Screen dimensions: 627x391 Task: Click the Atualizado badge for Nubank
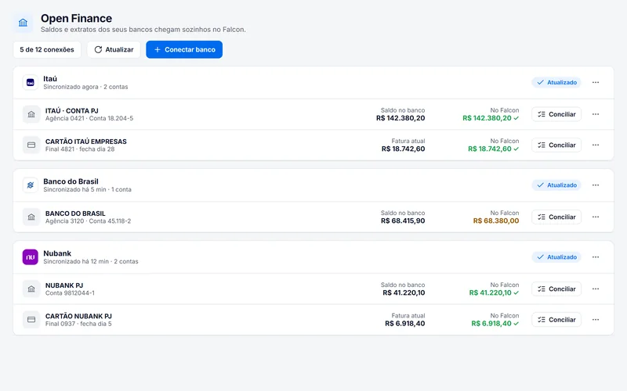[556, 257]
